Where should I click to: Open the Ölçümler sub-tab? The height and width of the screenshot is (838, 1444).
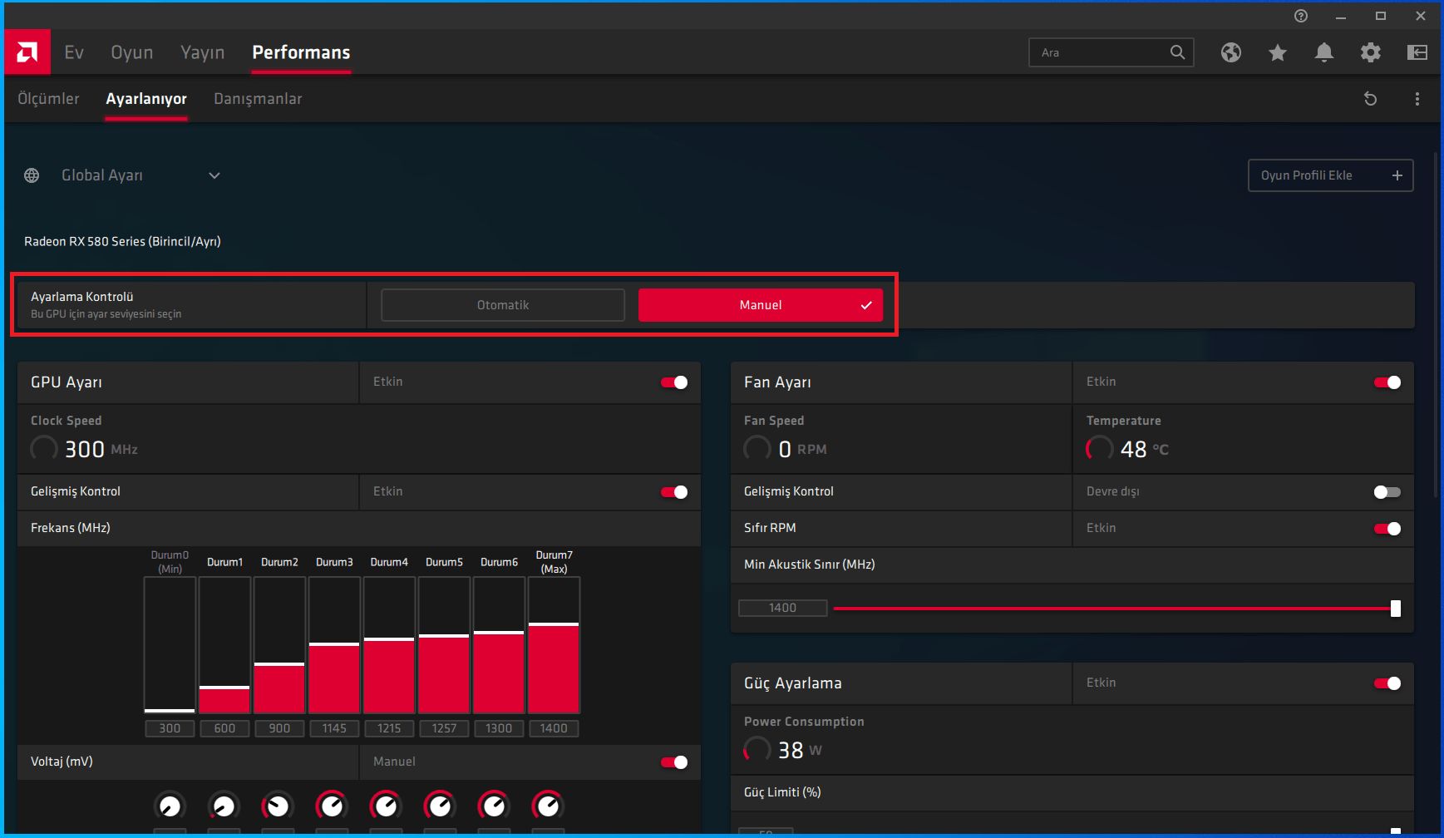49,99
